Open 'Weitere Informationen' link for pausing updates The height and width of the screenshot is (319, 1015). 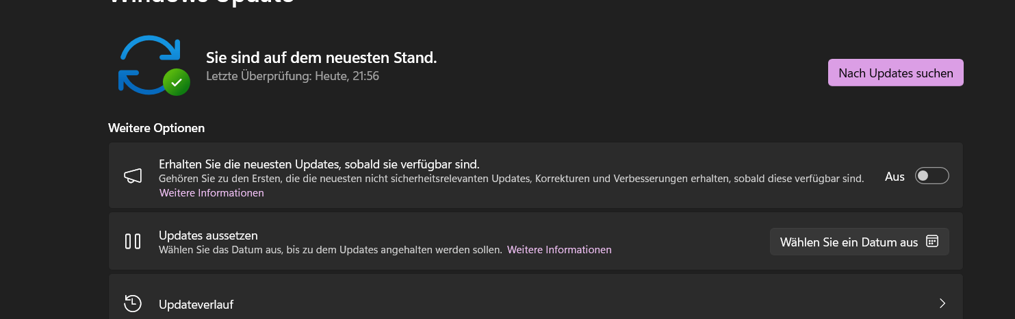[559, 250]
